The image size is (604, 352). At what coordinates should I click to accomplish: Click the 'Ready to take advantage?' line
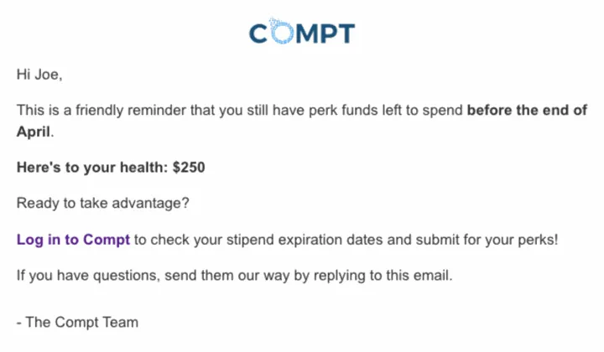tap(103, 203)
